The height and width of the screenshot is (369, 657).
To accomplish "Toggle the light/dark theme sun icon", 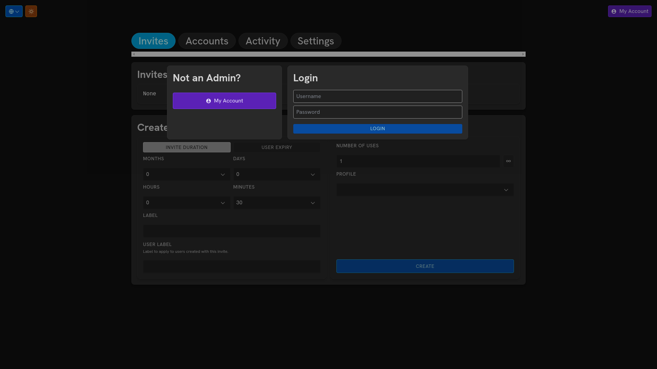I will pos(31,11).
